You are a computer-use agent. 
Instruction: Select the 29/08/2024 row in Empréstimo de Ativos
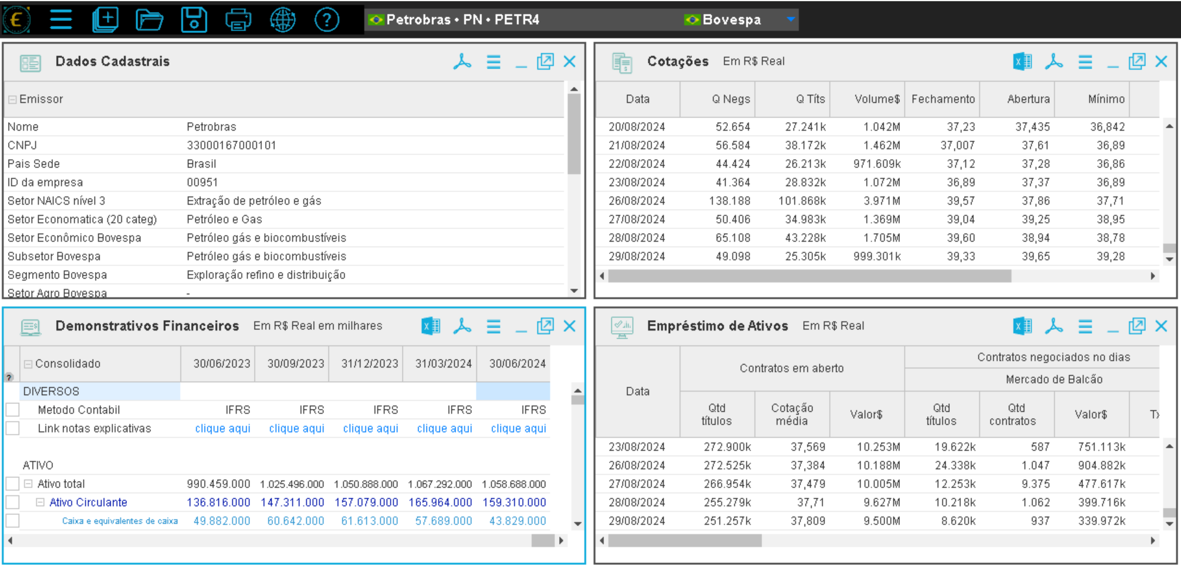click(878, 521)
